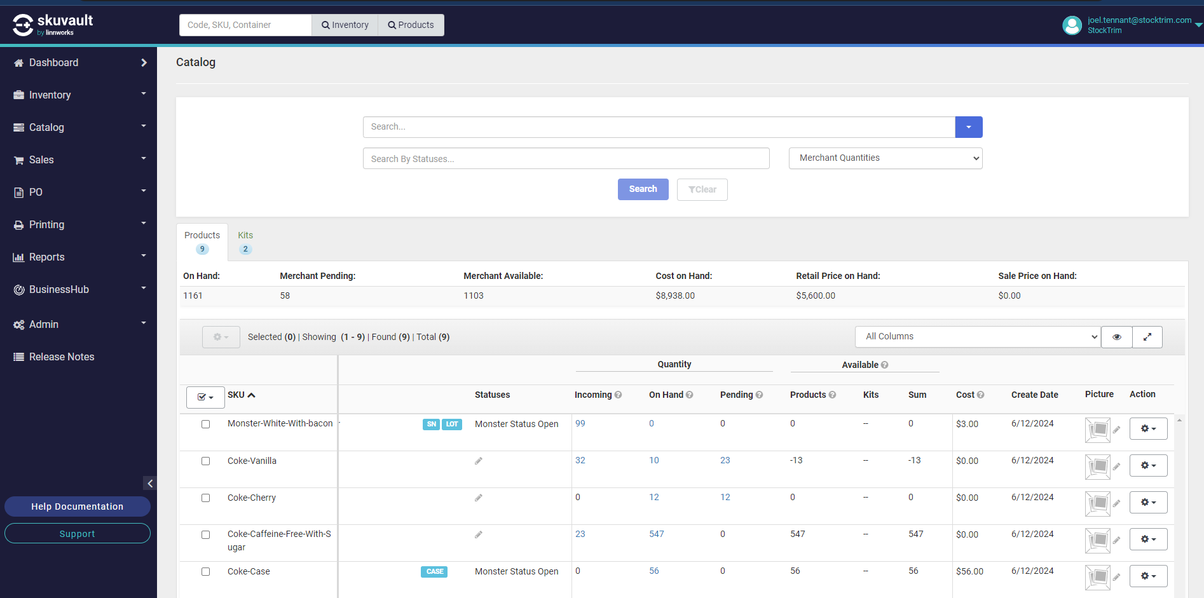Click the Sales cart icon
1204x598 pixels.
tap(18, 160)
